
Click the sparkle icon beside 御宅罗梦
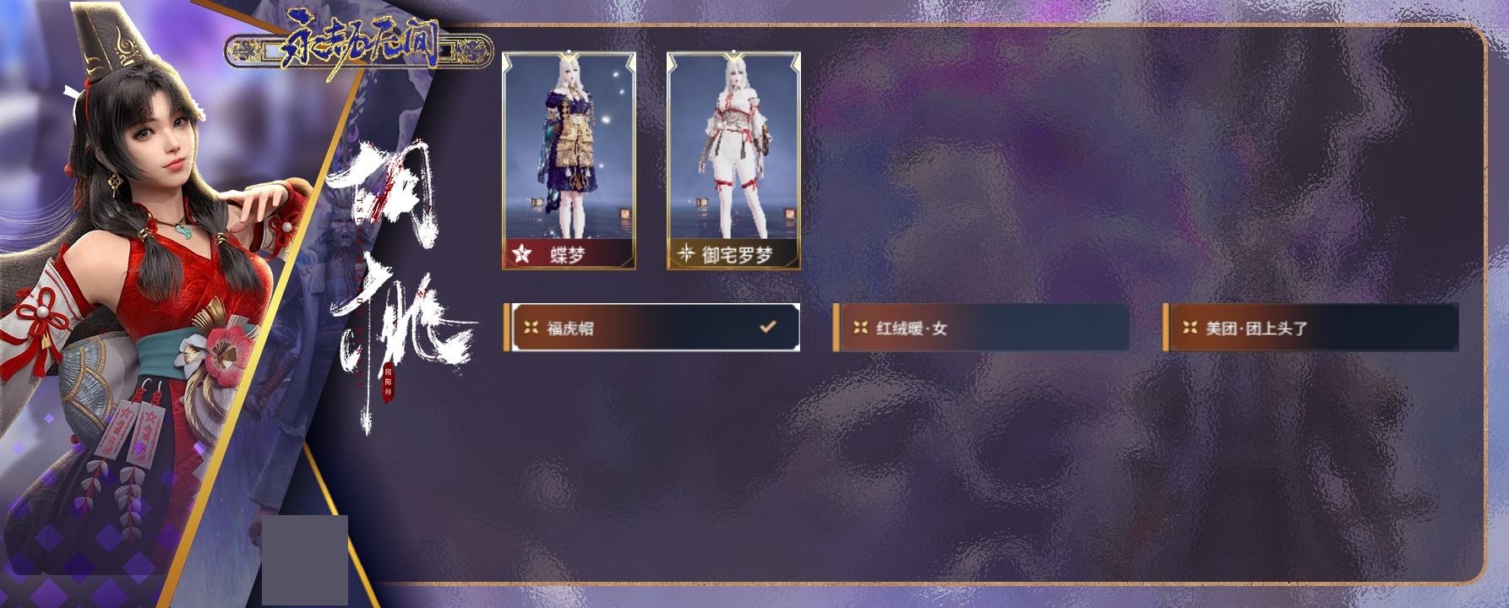[x=685, y=253]
